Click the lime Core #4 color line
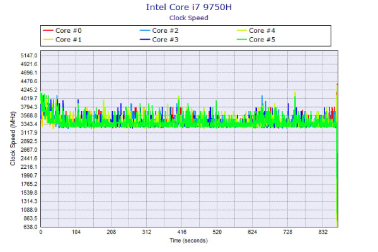This screenshot has height=252, width=378. click(241, 31)
